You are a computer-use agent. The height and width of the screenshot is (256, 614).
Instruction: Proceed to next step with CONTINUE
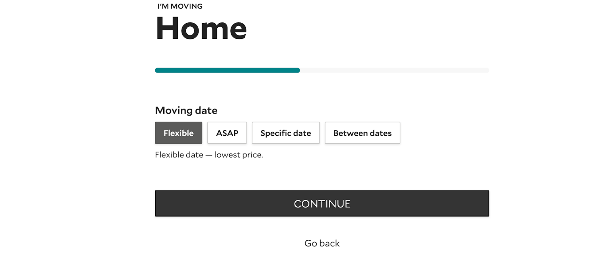(322, 204)
